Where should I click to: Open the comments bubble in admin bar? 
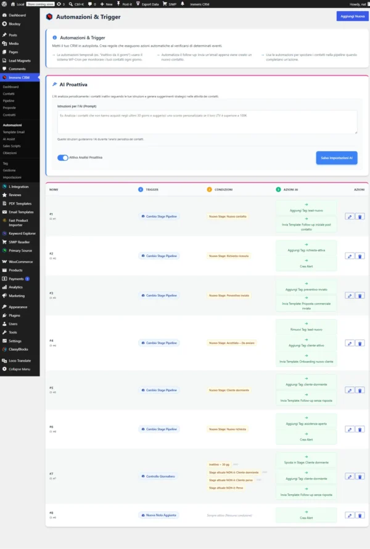[x=92, y=4]
